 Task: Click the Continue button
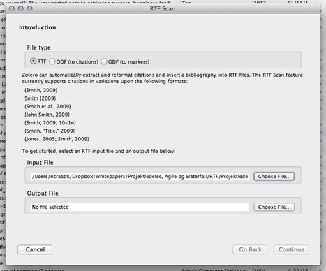291,249
